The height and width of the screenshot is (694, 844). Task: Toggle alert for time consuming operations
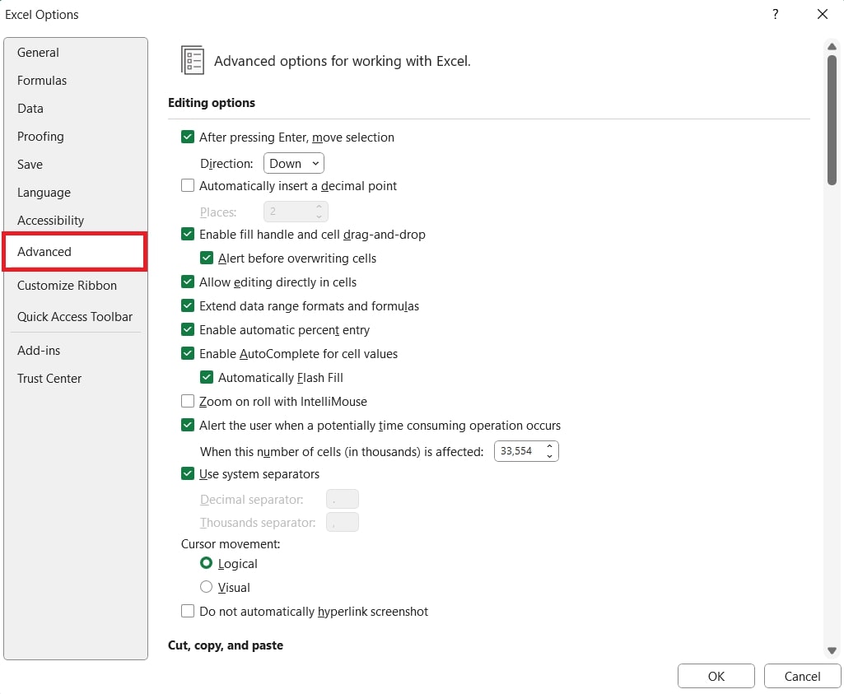click(x=187, y=426)
